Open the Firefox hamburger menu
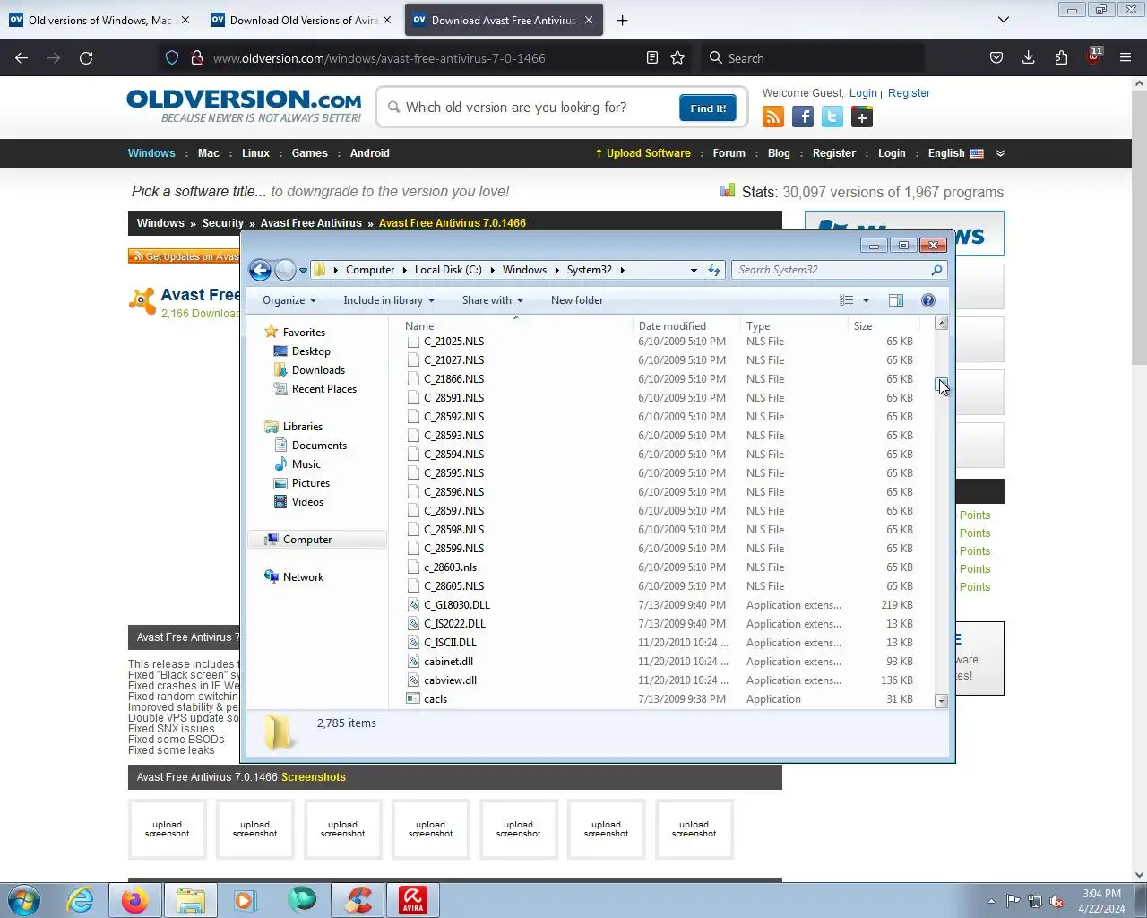Viewport: 1147px width, 918px height. click(x=1125, y=57)
